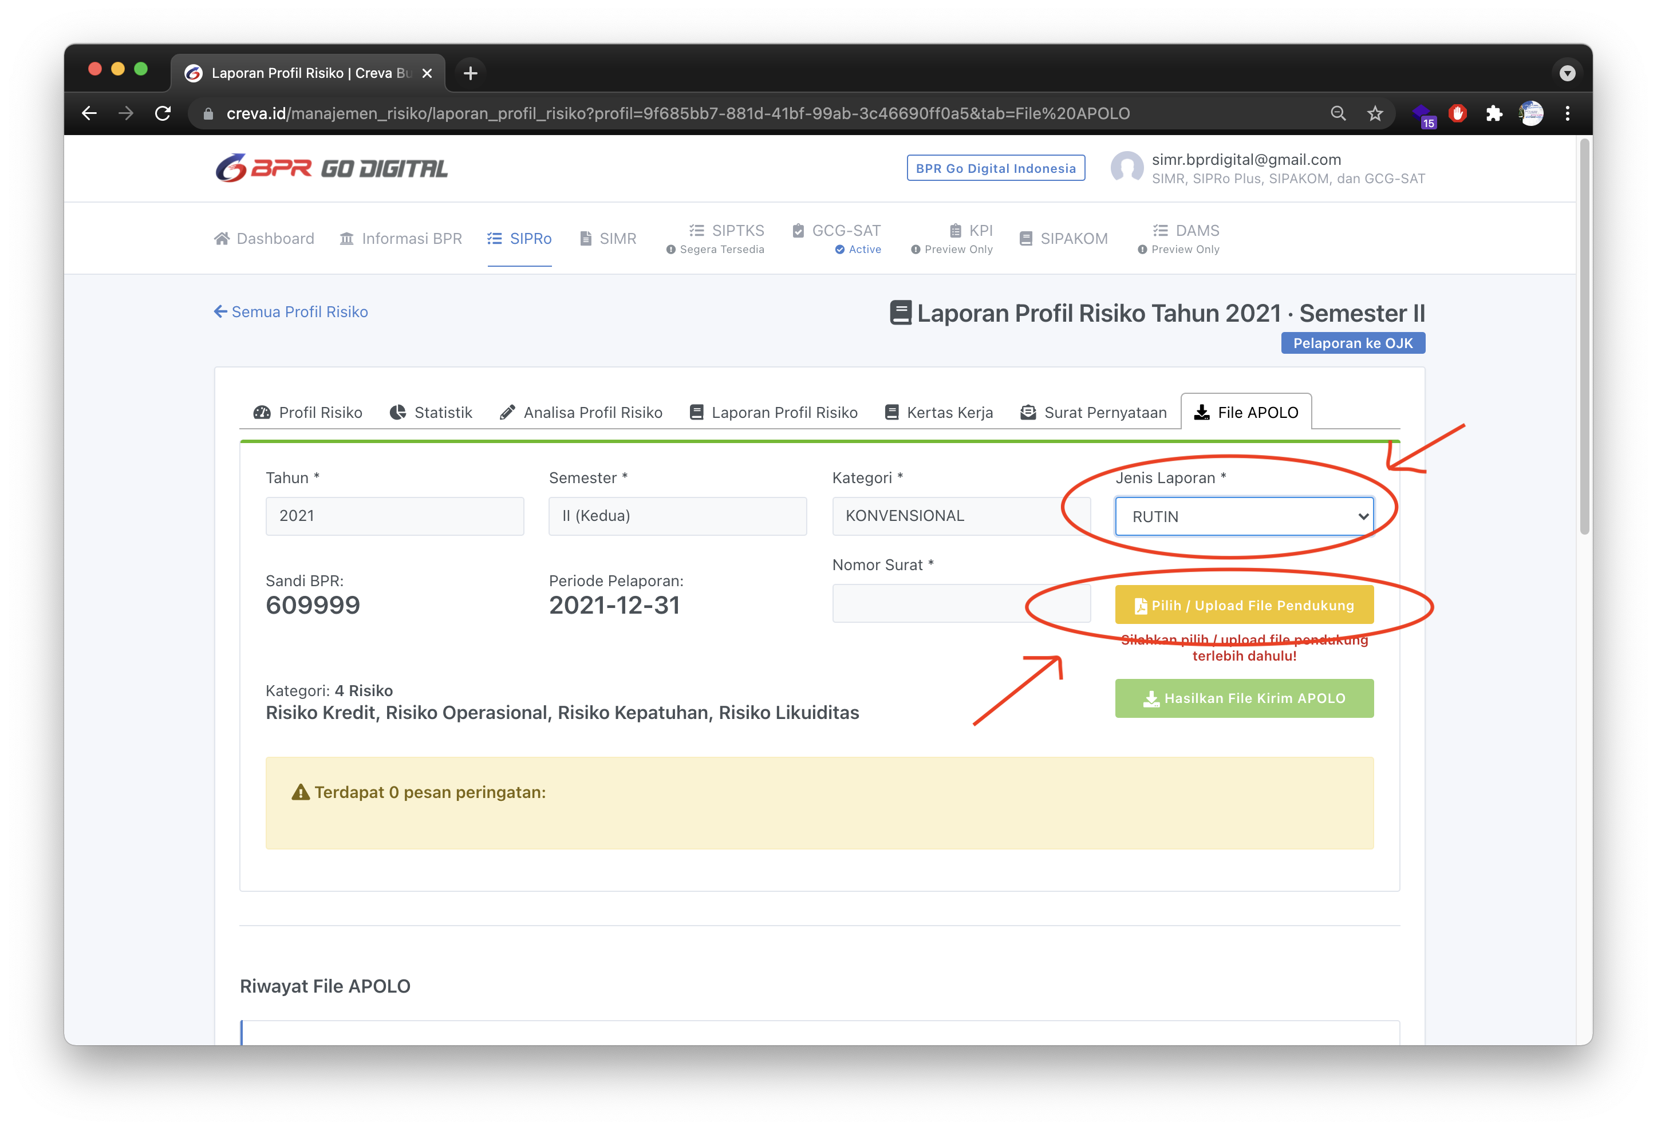Click the BPR Go Digital Indonesia button
1657x1130 pixels.
pos(995,168)
